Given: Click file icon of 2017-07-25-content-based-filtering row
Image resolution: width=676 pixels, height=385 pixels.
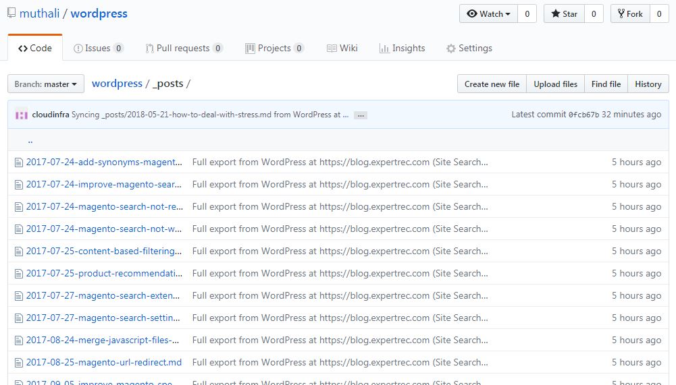Looking at the screenshot, I should [18, 251].
